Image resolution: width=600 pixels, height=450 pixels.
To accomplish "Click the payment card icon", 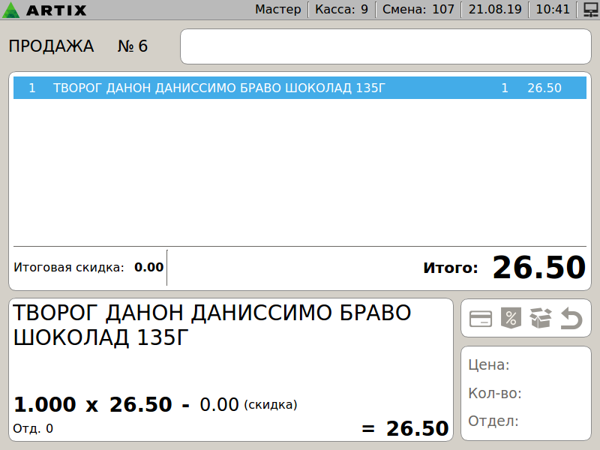I will click(x=481, y=319).
